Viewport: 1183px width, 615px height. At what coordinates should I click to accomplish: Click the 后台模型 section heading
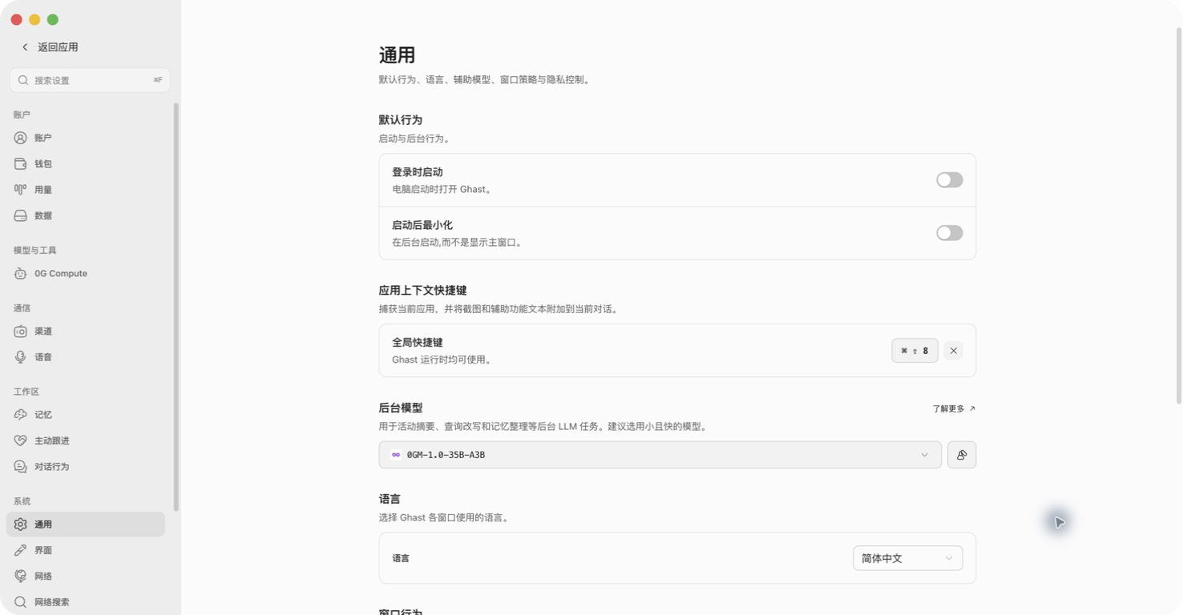coord(401,408)
